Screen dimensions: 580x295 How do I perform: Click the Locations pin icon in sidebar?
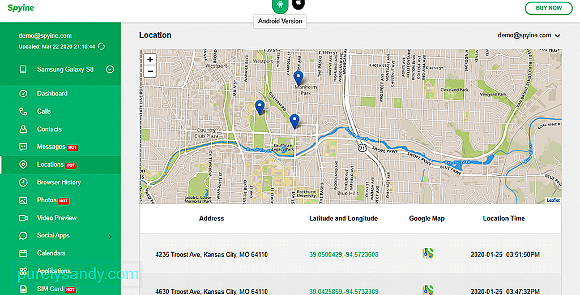tap(23, 164)
